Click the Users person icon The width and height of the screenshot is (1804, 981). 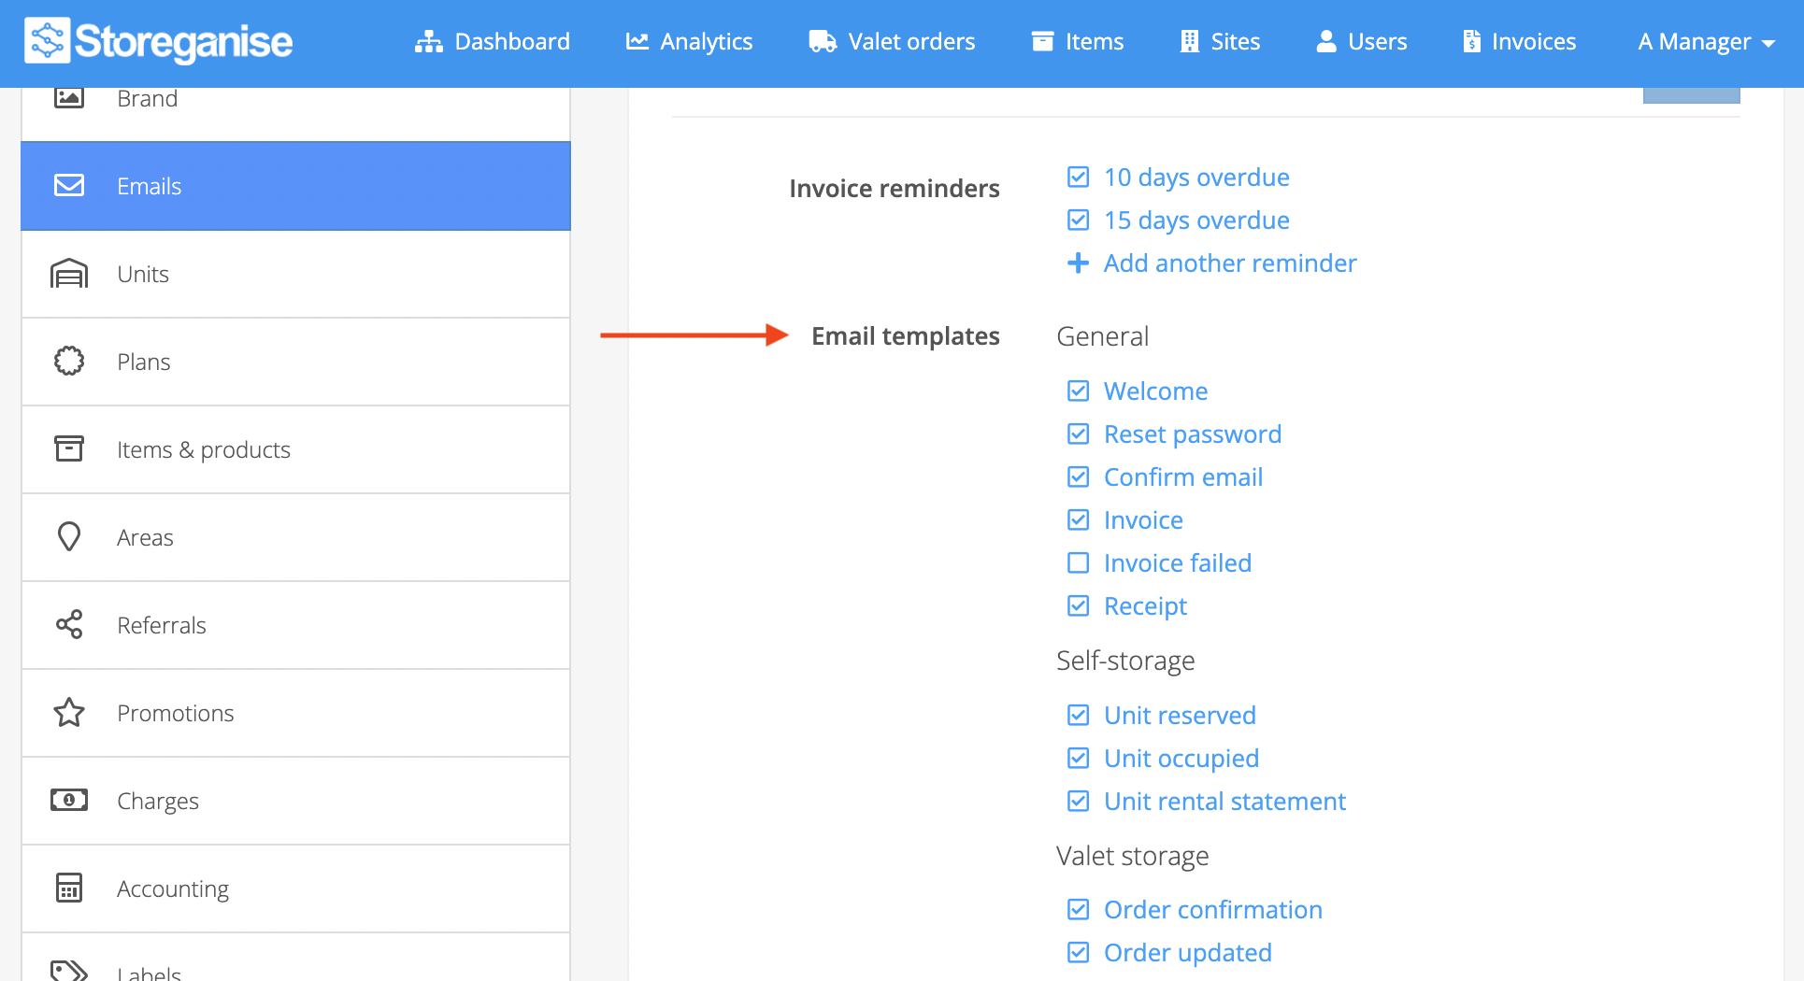point(1326,41)
